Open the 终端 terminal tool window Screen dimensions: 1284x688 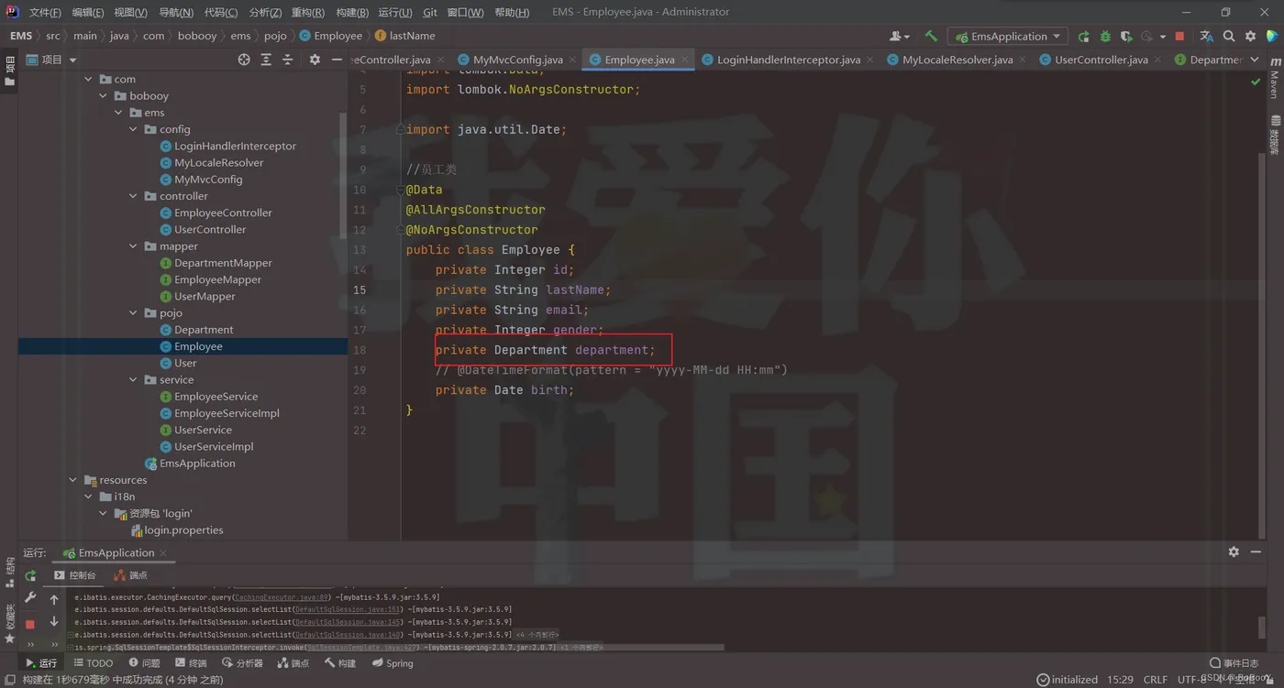tap(191, 663)
